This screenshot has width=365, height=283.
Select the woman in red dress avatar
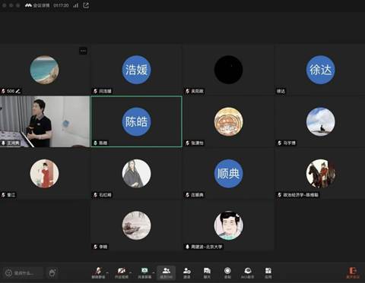click(44, 174)
